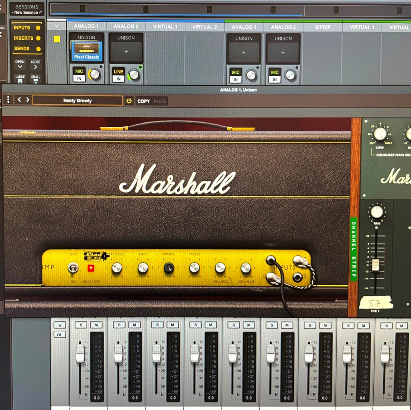Click the amp's Middle knob
The image size is (411, 410).
(x=169, y=268)
